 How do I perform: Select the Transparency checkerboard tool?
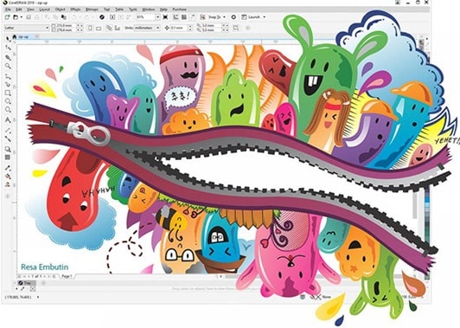point(8,158)
